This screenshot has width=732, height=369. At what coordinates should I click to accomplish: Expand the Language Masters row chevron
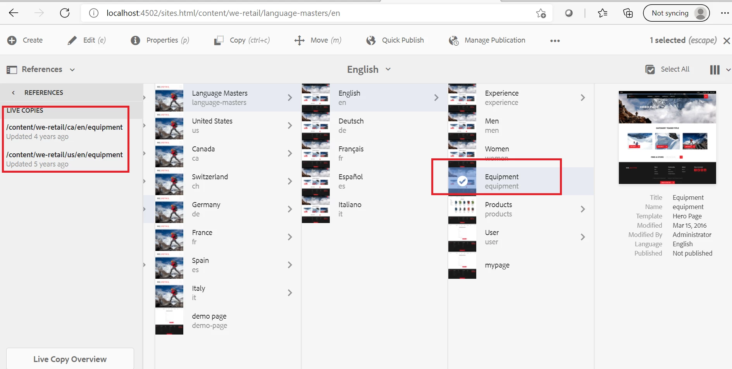click(290, 98)
